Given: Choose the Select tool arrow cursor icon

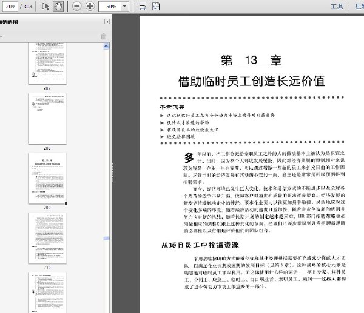Looking at the screenshot, I should tap(45, 6).
